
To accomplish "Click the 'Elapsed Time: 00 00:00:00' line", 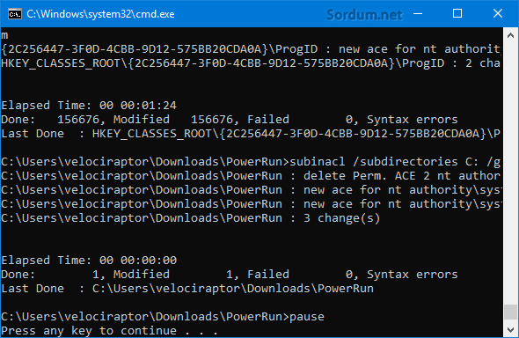I will click(x=89, y=261).
